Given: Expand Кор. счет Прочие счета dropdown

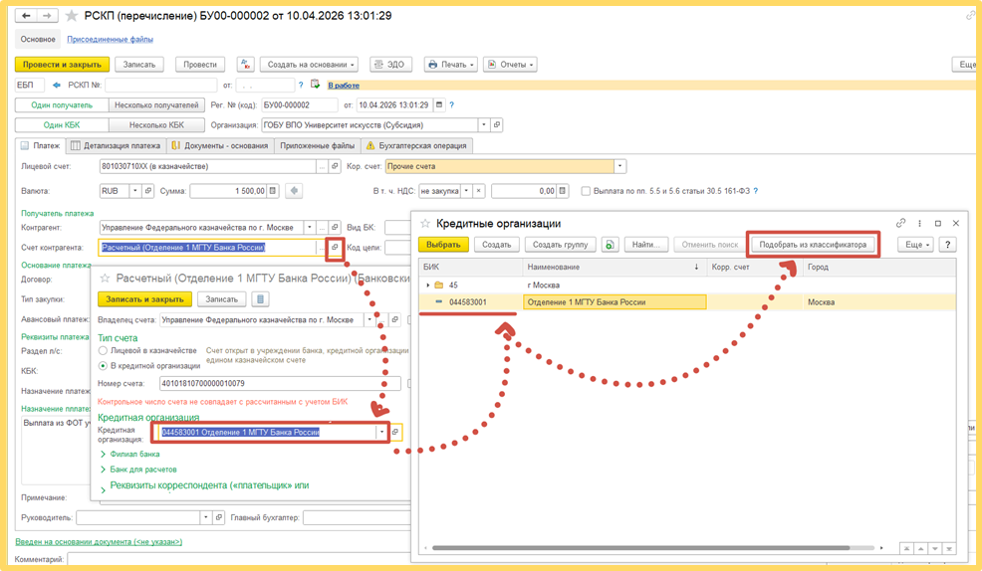Looking at the screenshot, I should point(620,166).
